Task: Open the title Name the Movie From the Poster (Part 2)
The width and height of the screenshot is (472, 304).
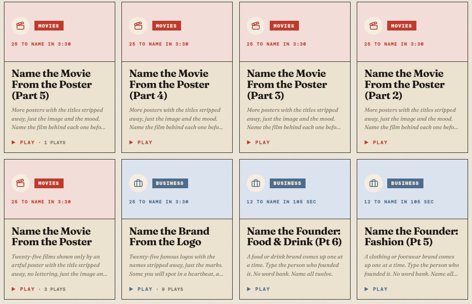Action: (x=404, y=84)
